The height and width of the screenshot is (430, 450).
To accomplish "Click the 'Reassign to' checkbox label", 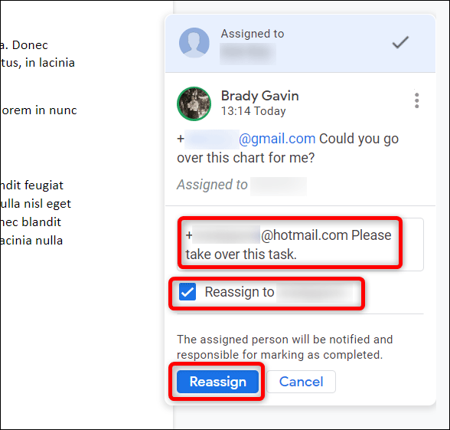I will coord(240,292).
